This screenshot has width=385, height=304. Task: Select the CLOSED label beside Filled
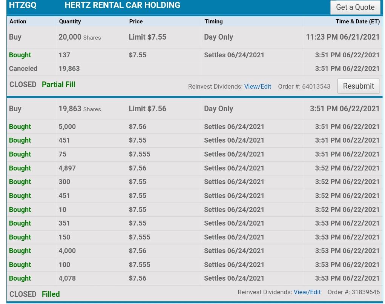pyautogui.click(x=23, y=294)
